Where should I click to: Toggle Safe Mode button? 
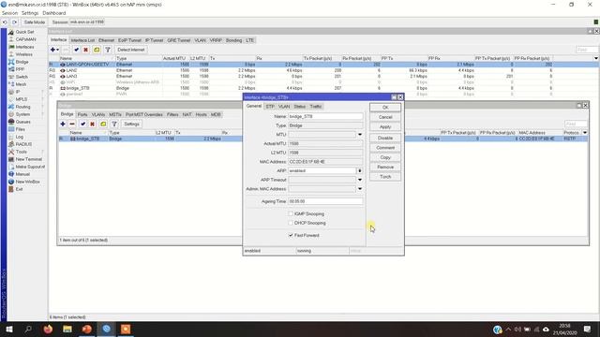35,22
